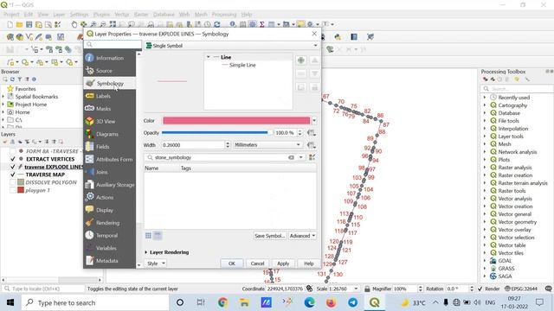554x311 pixels.
Task: Open Telegram from the Windows taskbar
Action: 352,302
